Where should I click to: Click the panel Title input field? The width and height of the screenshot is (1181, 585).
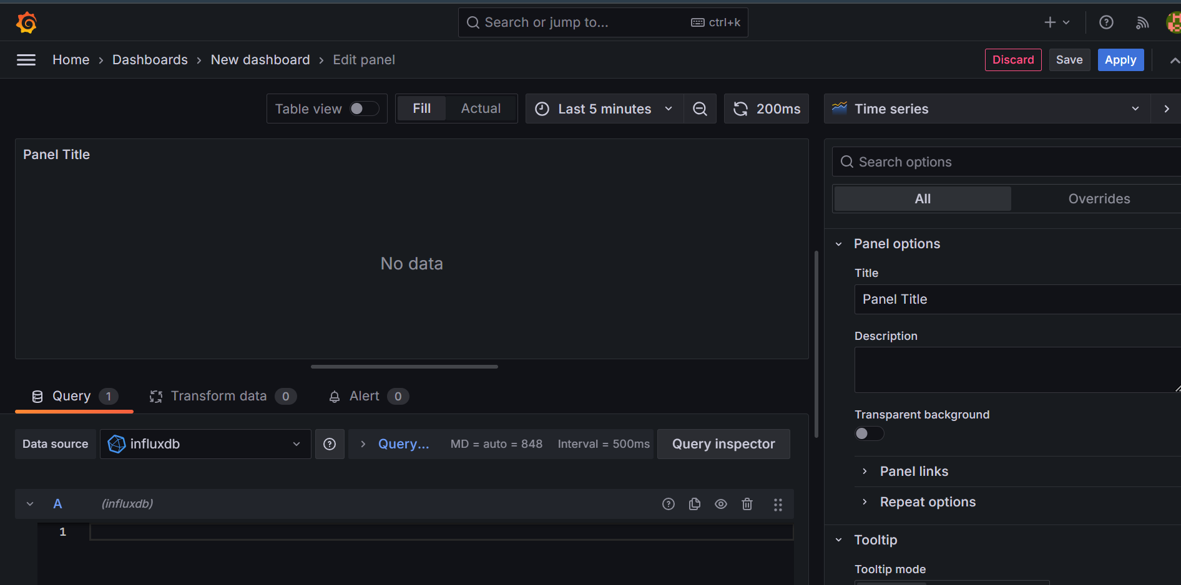click(1017, 299)
